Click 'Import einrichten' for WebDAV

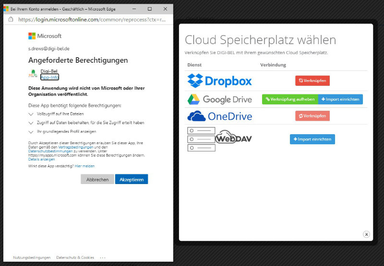[x=312, y=139]
